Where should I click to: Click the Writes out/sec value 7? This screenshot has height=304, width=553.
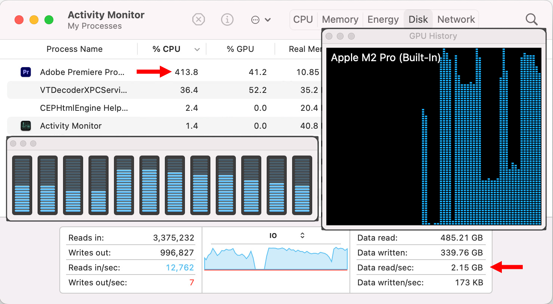(x=192, y=282)
